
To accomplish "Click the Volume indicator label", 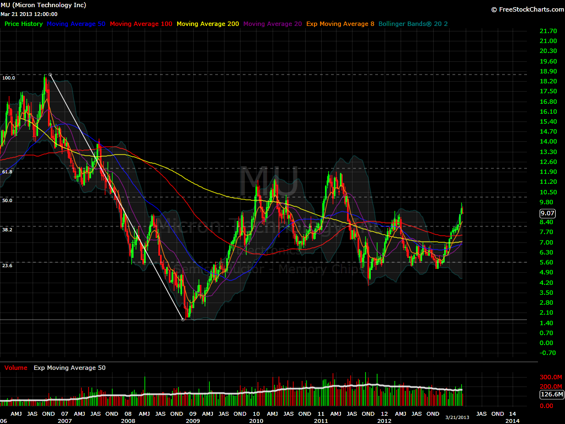I will (16, 368).
